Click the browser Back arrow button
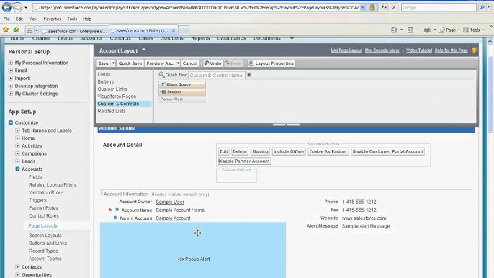This screenshot has height=278, width=494. coord(6,7)
